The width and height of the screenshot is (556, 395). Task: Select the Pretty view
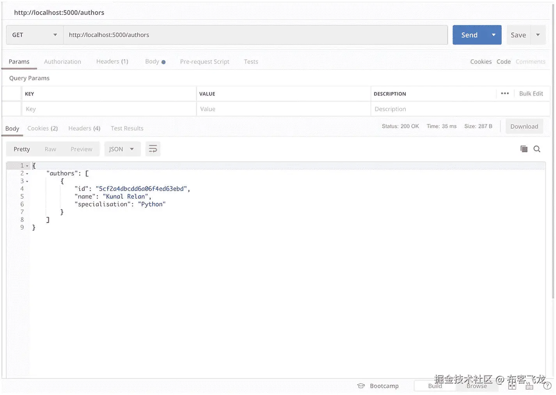(22, 149)
